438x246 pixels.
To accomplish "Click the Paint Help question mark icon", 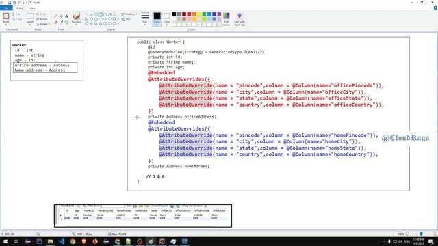I will coord(435,8).
